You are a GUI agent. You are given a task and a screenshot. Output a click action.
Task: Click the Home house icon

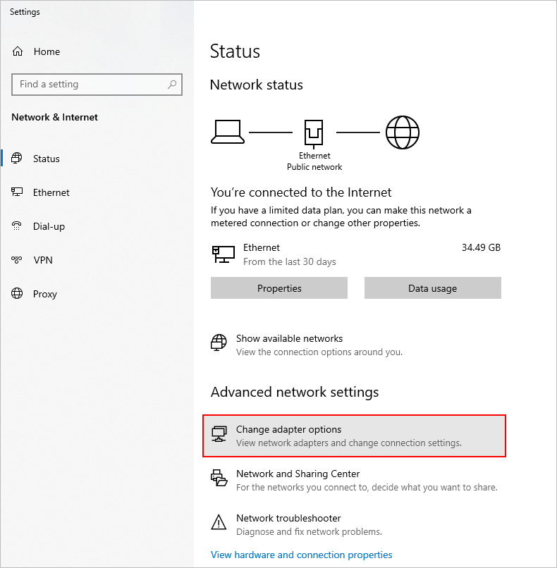tap(18, 51)
